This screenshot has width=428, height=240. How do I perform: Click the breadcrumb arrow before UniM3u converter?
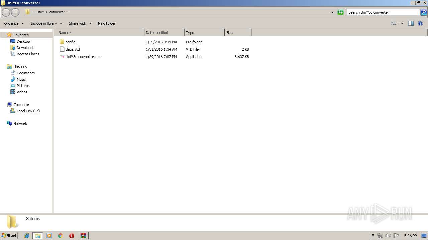point(34,12)
